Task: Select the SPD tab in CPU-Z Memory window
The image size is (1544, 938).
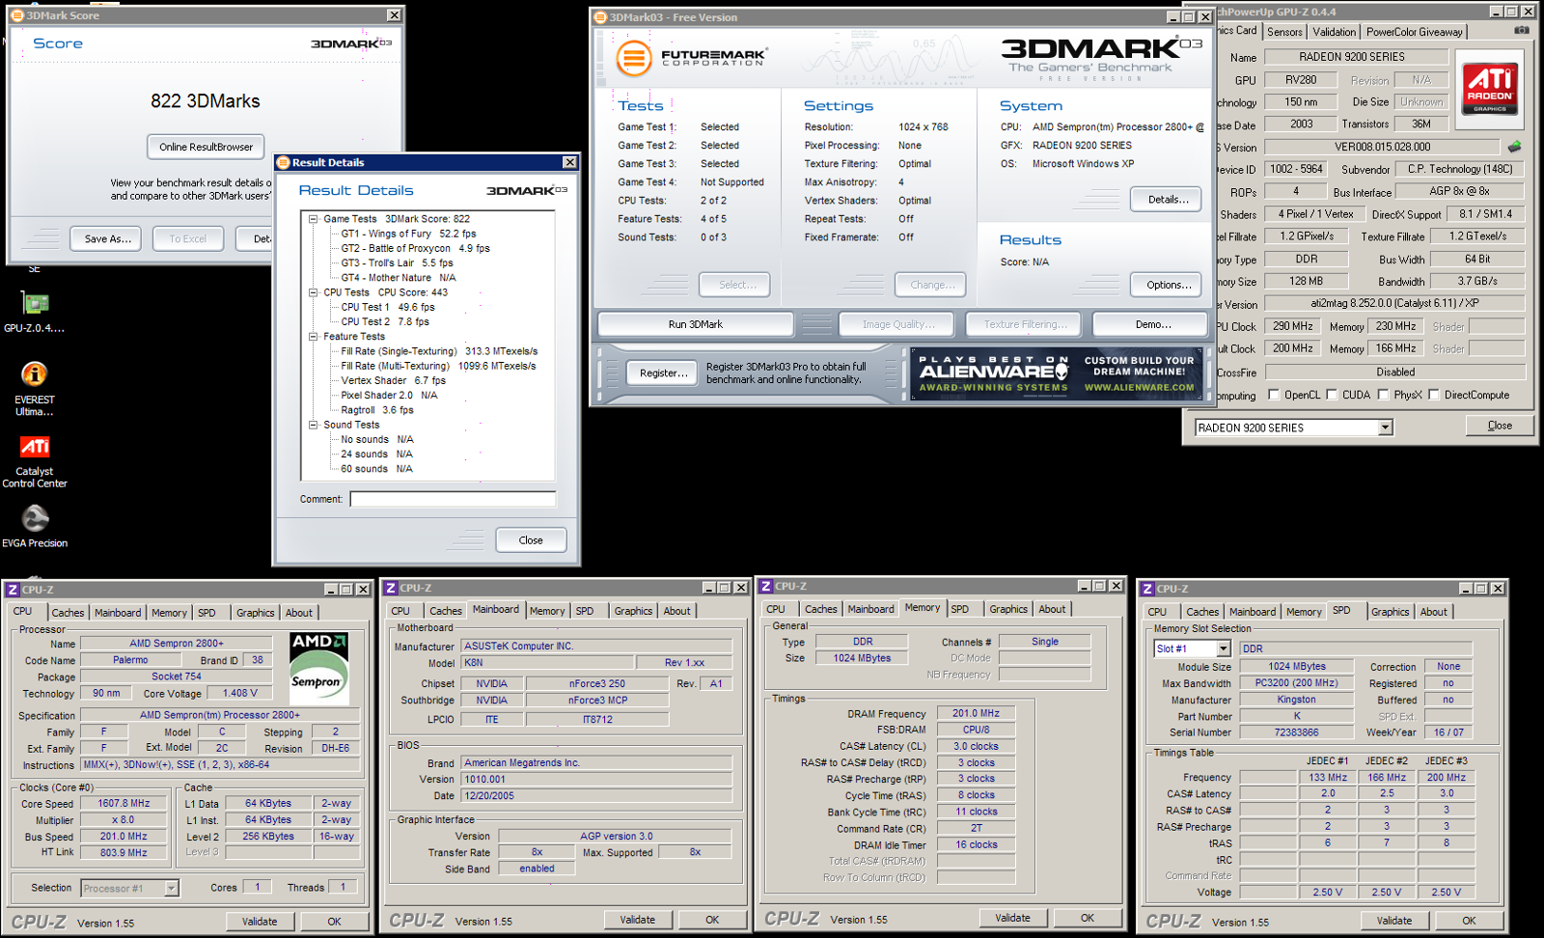Action: pos(960,609)
